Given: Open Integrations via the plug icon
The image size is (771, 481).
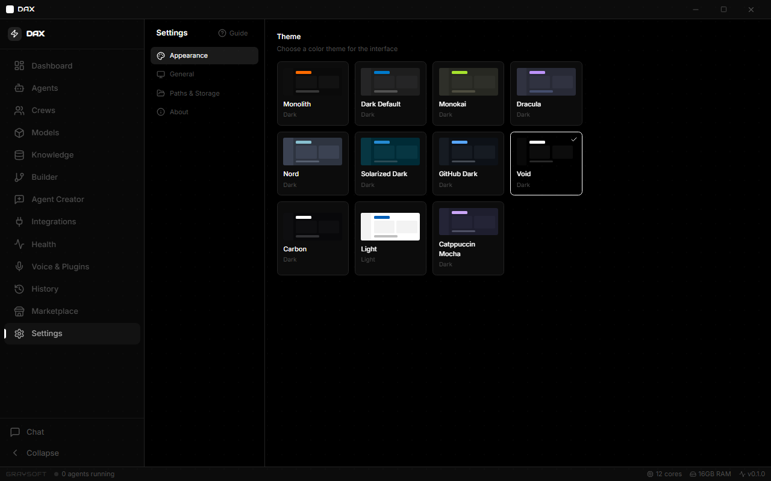Looking at the screenshot, I should 19,221.
